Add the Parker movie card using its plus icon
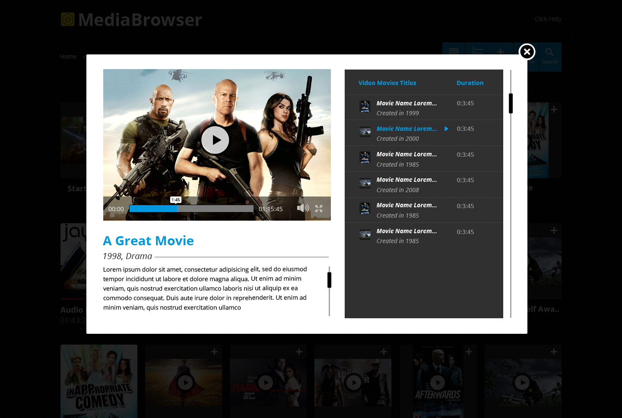The width and height of the screenshot is (622, 418). point(299,352)
